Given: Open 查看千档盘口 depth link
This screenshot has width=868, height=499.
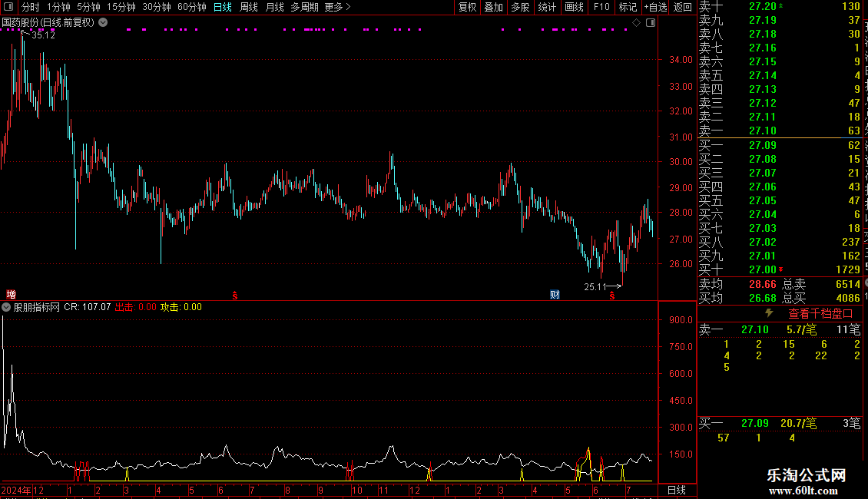Looking at the screenshot, I should click(x=820, y=314).
